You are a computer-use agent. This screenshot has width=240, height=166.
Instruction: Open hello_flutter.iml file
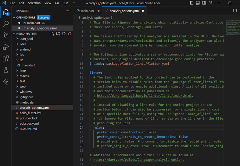pos(30,113)
